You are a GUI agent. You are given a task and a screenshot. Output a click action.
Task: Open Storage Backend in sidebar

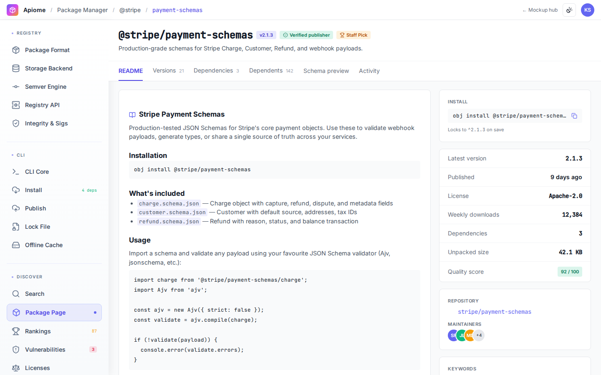pos(54,68)
